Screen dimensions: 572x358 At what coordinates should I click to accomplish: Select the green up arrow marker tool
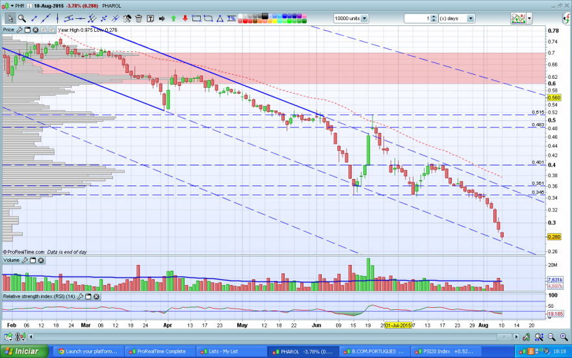tap(174, 18)
